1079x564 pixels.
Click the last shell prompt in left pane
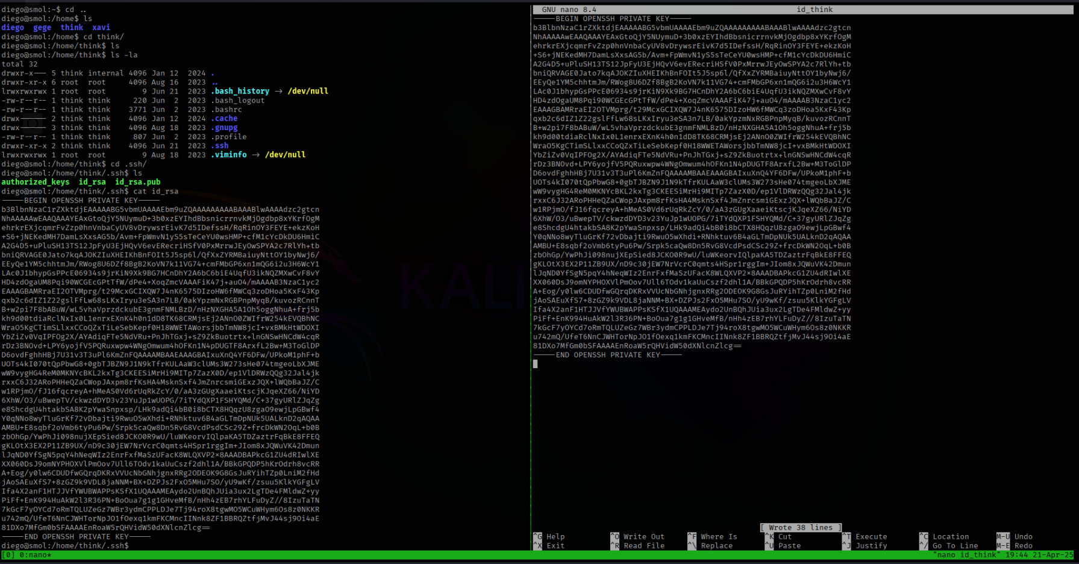pos(65,546)
